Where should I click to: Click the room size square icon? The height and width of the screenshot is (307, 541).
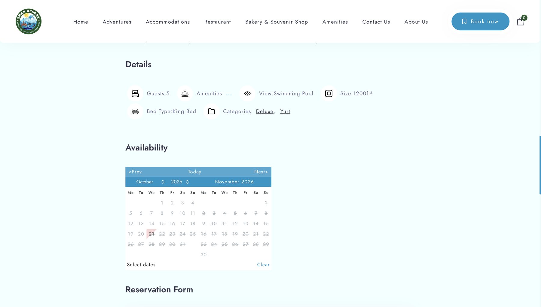[x=329, y=94]
